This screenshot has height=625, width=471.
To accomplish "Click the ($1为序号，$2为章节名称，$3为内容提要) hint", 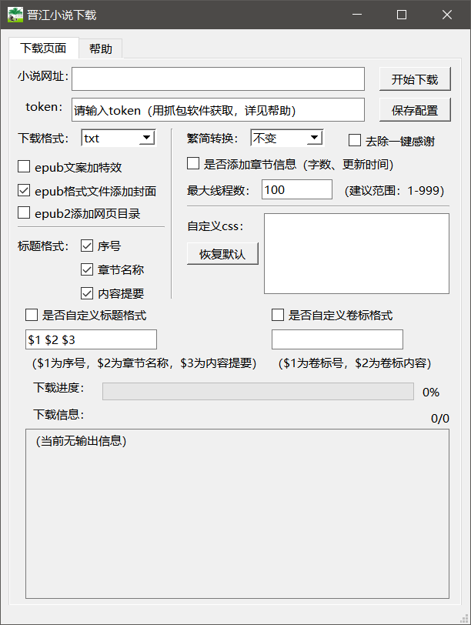I will 144,363.
